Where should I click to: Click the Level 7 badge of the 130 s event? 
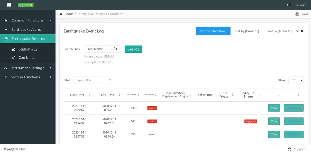[152, 108]
